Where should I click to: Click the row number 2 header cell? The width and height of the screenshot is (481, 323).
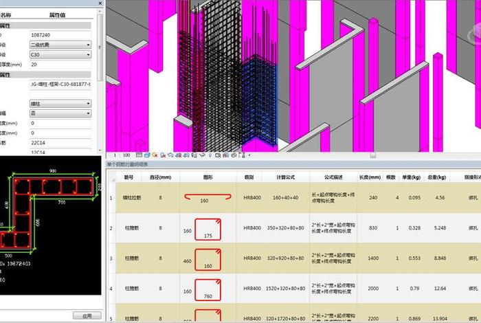point(111,228)
